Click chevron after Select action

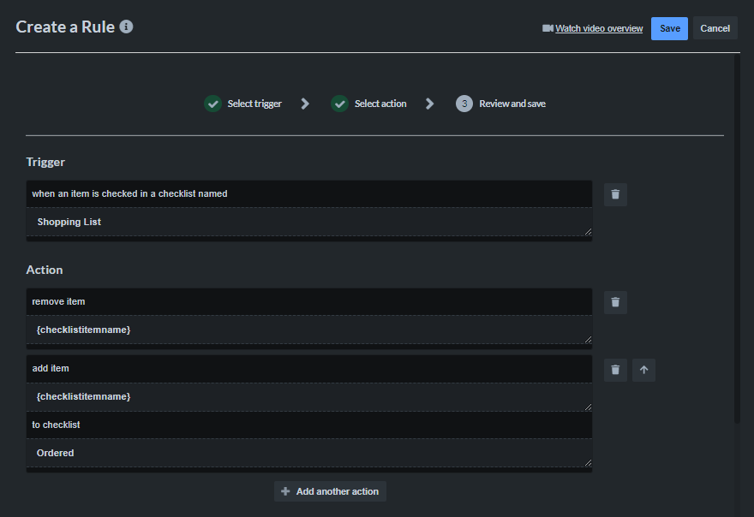[x=429, y=104]
